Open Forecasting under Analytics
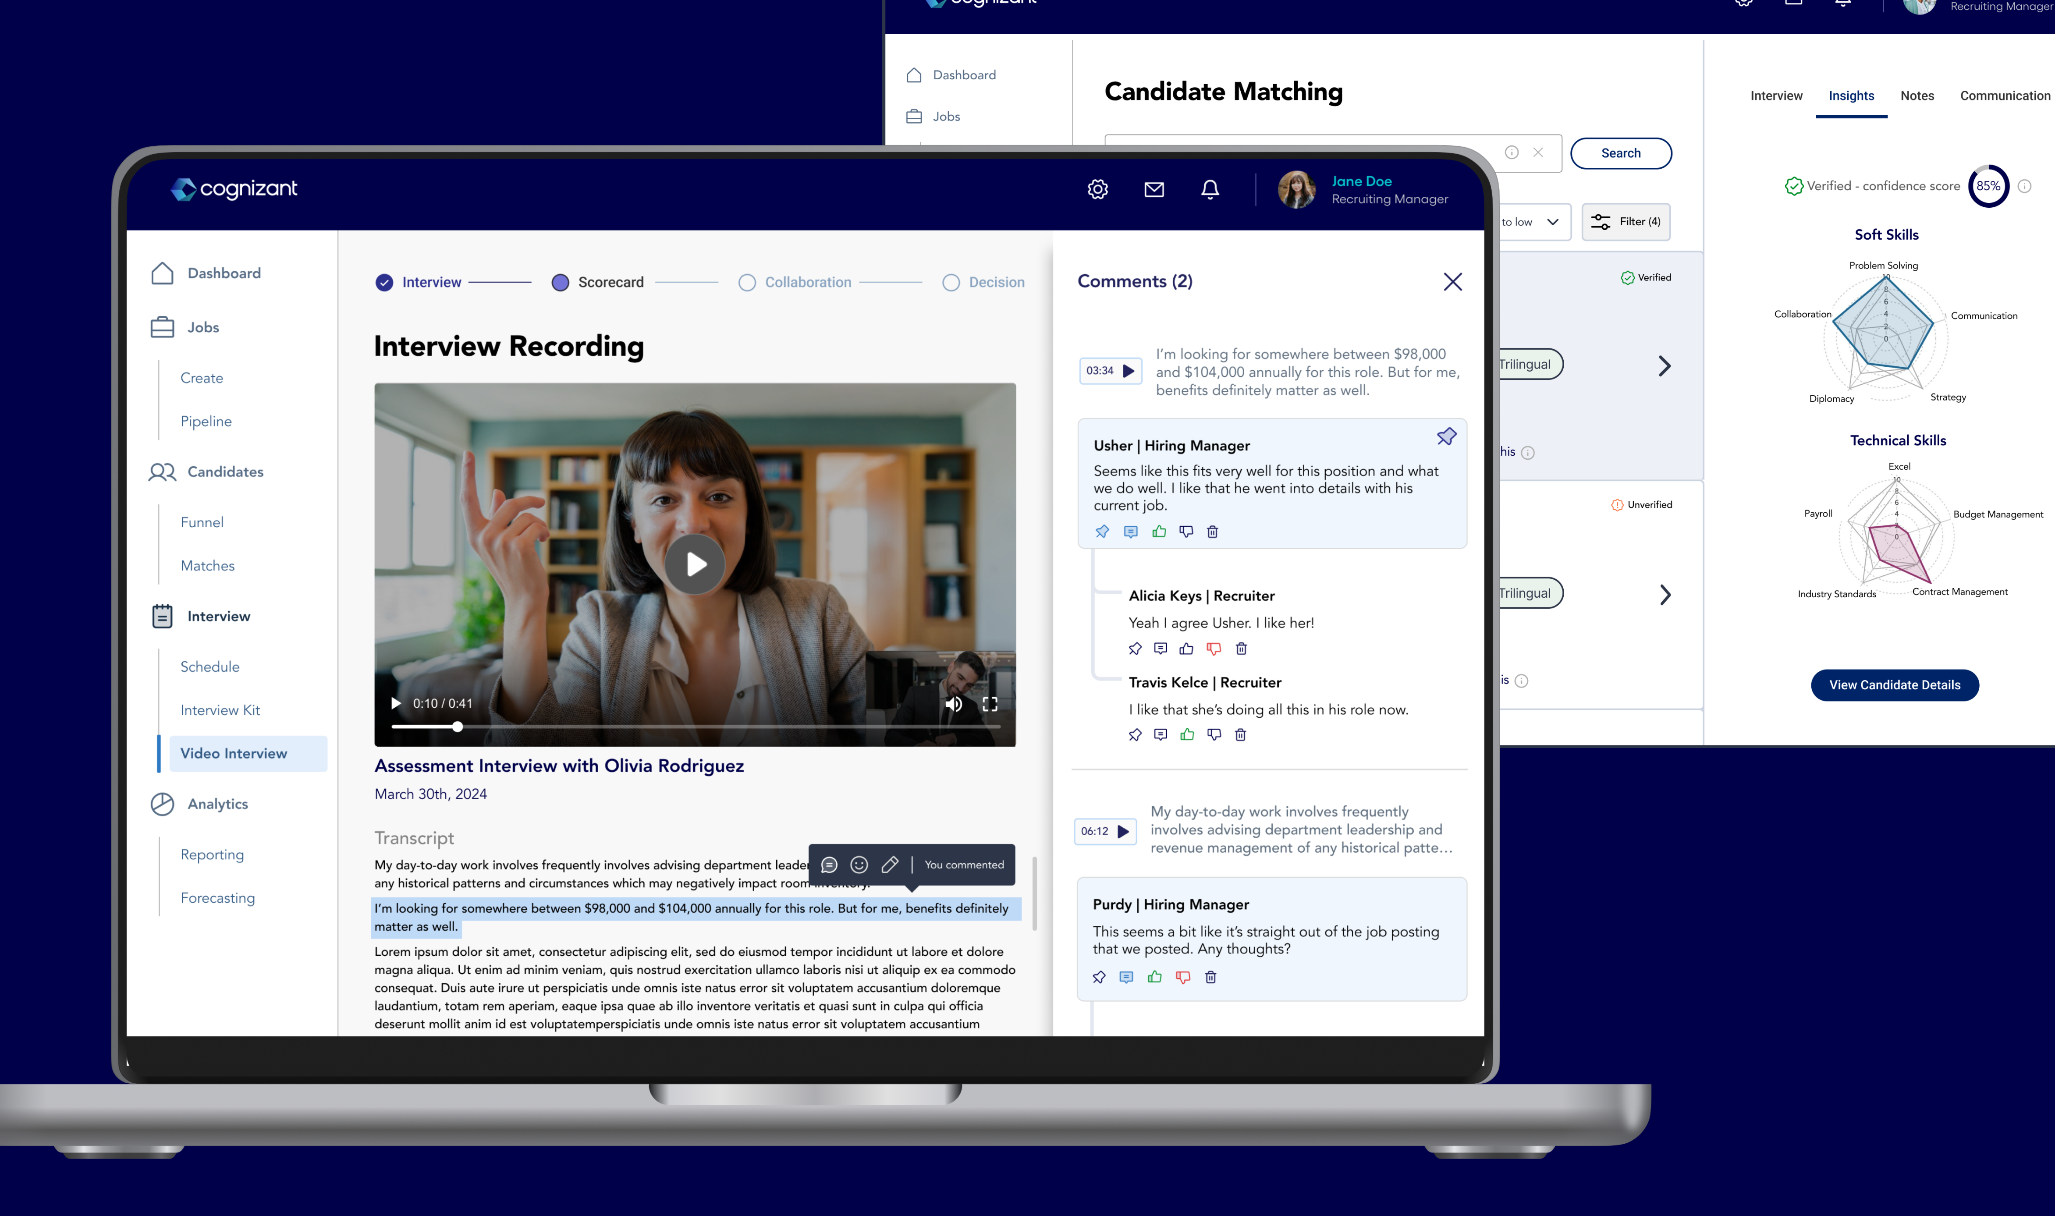This screenshot has height=1216, width=2055. click(x=217, y=898)
